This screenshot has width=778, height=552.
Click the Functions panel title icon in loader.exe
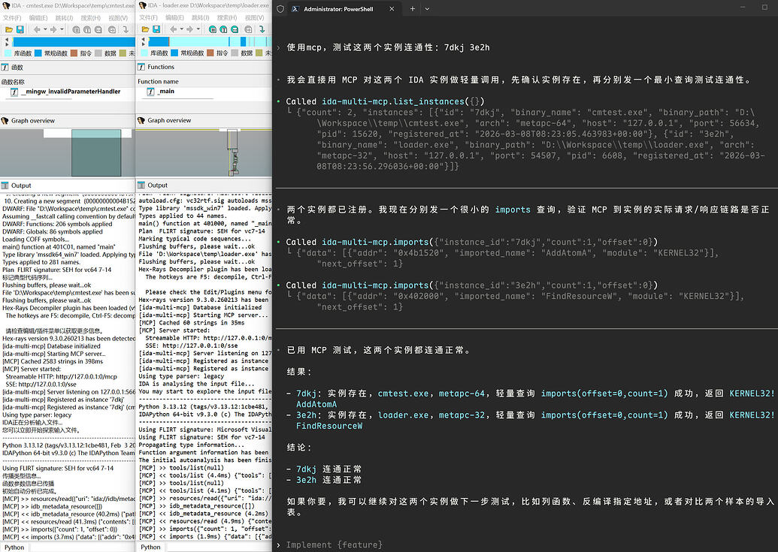(141, 67)
